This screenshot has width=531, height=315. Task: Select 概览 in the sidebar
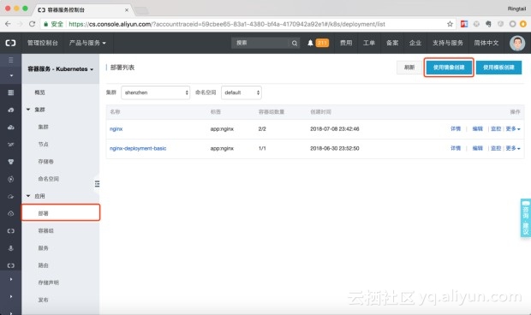click(39, 92)
